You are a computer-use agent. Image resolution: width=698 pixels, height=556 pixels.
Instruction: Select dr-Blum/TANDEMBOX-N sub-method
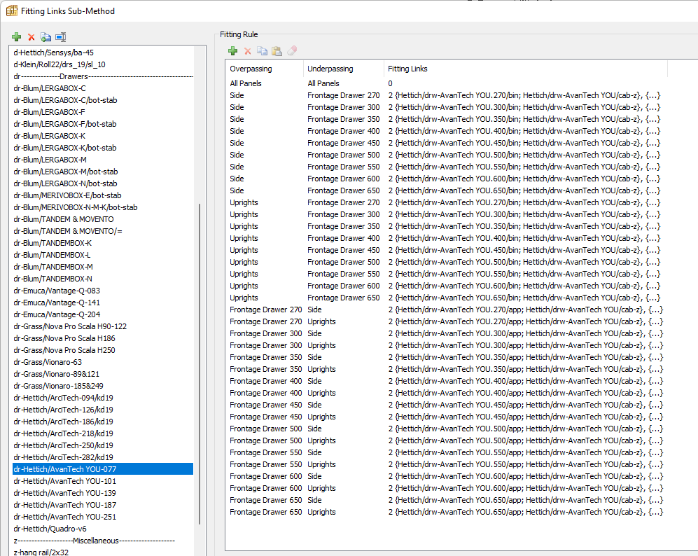(103, 279)
